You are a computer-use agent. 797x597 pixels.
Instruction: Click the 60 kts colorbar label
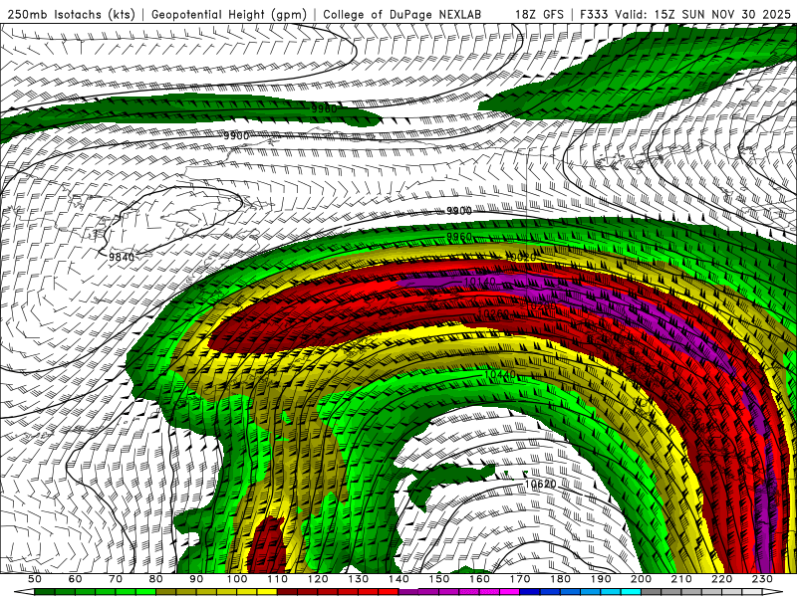(75, 579)
